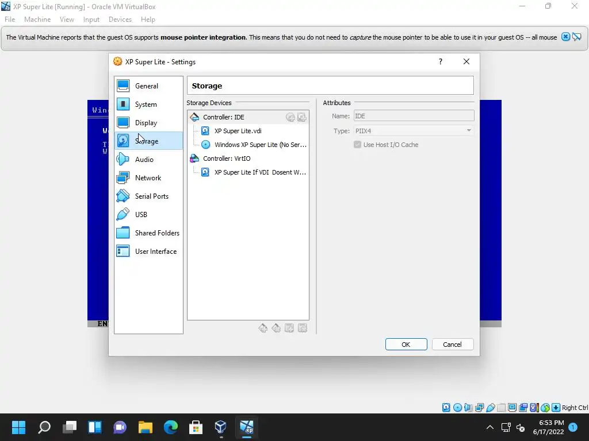Screen dimensions: 589x441
Task: Open the Machine menu
Action: [x=37, y=20]
